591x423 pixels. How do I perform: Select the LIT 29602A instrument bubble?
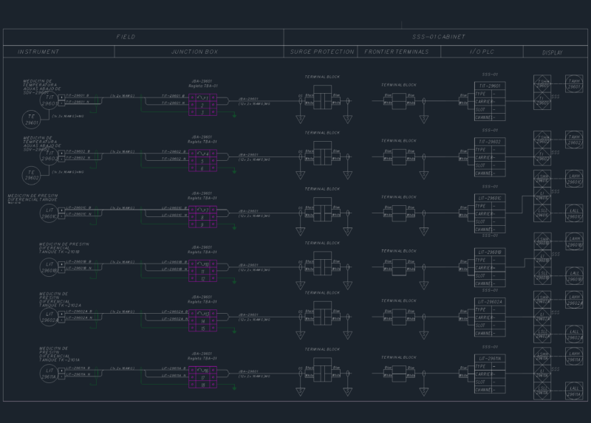(49, 317)
